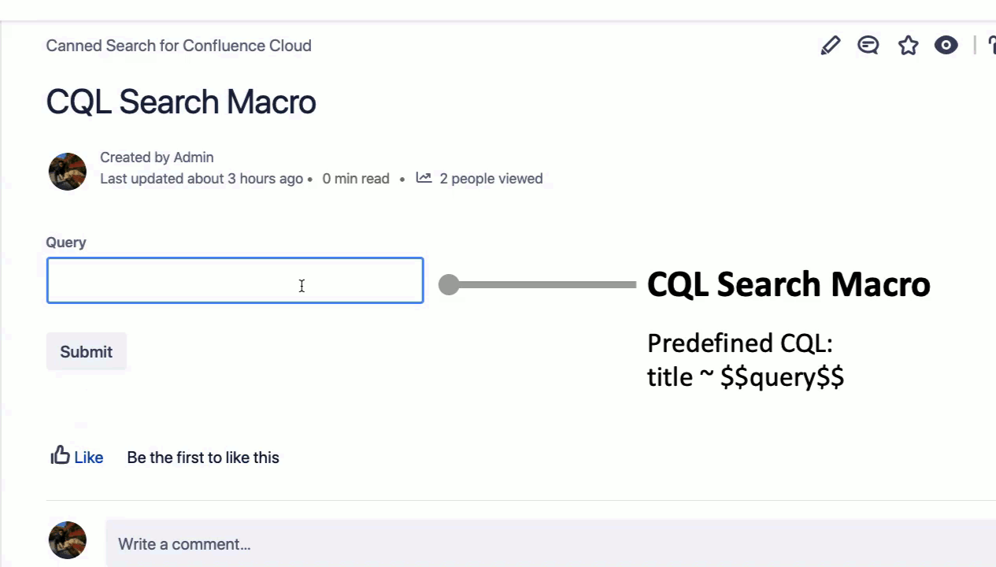This screenshot has width=996, height=567.
Task: Click Be the first to like this
Action: point(203,458)
